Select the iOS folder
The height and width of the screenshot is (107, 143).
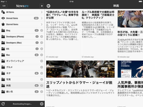pyautogui.click(x=22, y=49)
